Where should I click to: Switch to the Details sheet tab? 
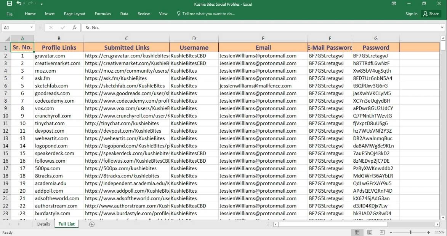pyautogui.click(x=43, y=224)
